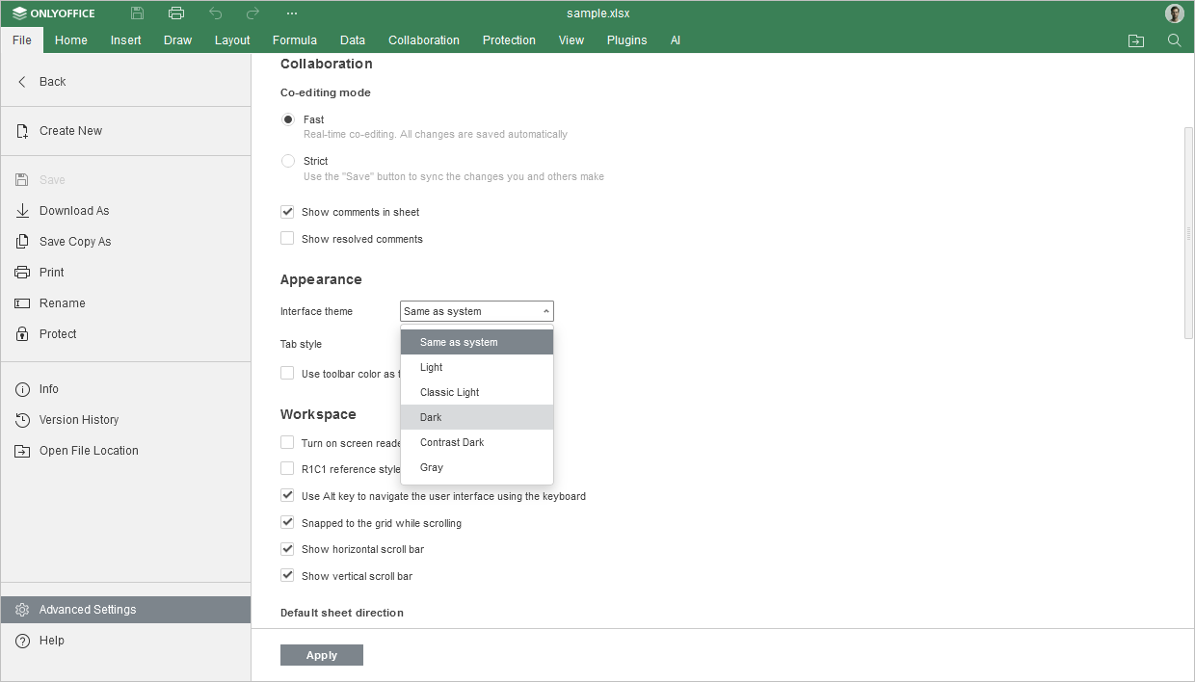Click the Version History clock icon
This screenshot has height=682, width=1195.
22,420
